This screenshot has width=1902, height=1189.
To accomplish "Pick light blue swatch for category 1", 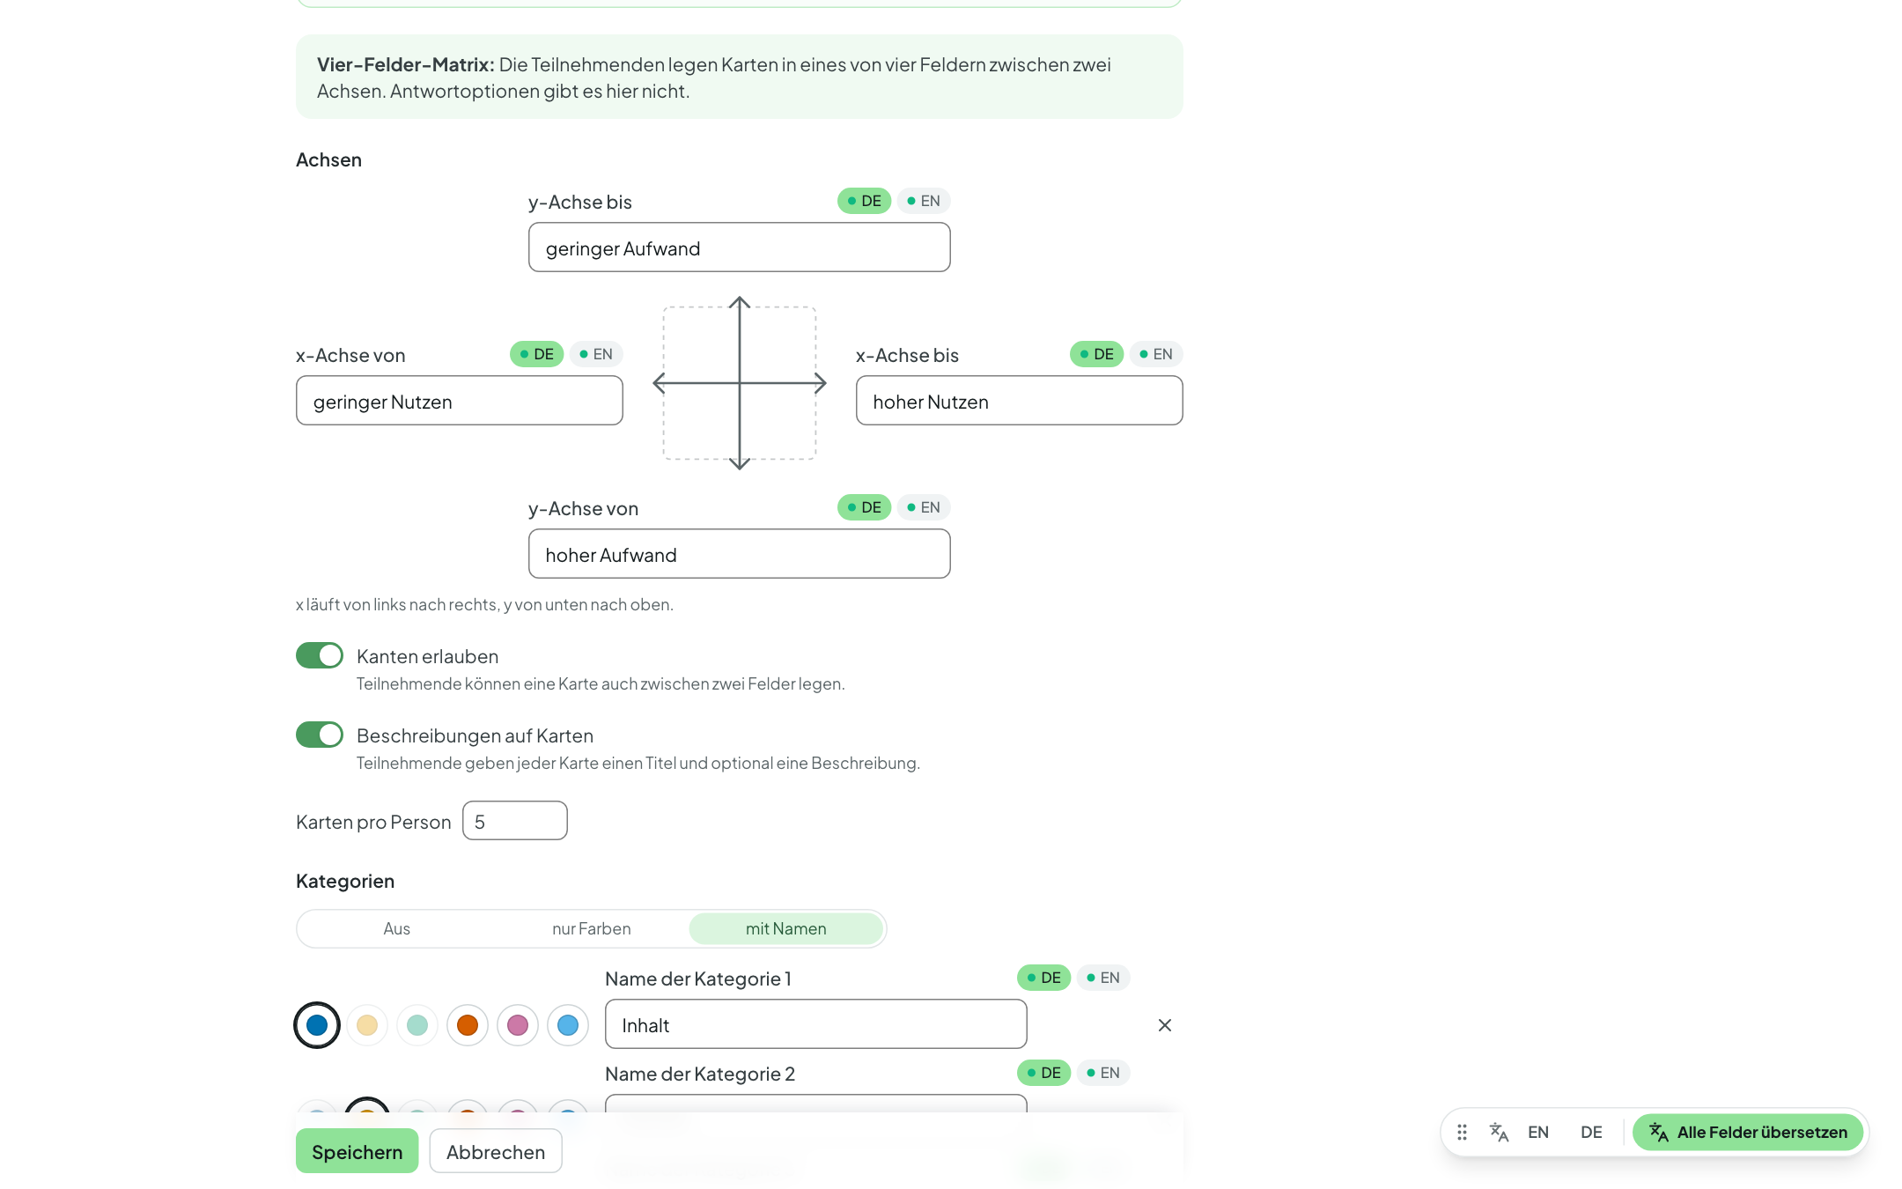I will pos(568,1025).
